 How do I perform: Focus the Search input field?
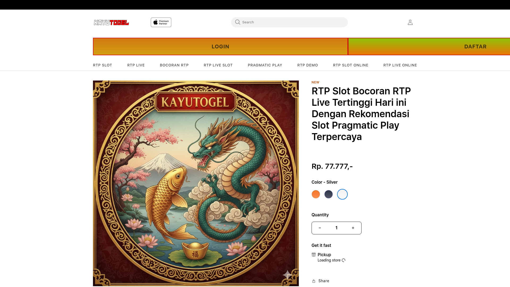(x=292, y=22)
